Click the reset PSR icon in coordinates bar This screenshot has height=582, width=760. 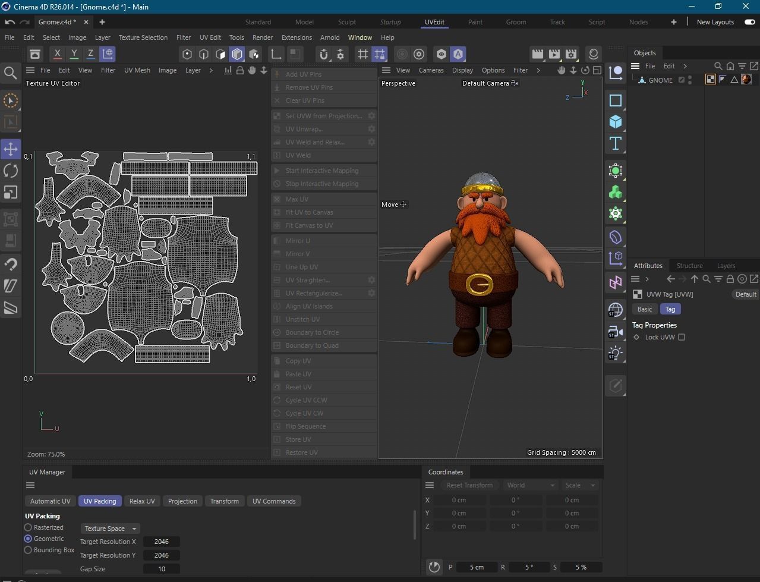(x=434, y=567)
